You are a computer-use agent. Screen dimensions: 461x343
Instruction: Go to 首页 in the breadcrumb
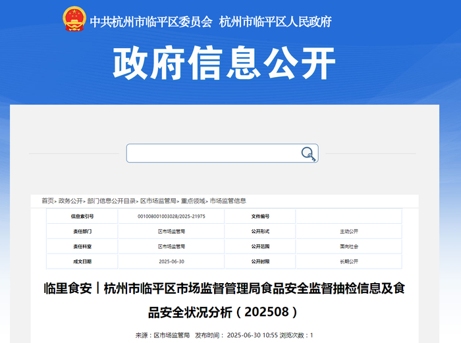click(47, 201)
